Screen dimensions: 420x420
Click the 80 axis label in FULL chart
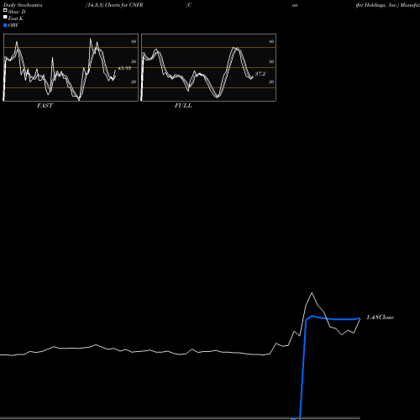(x=271, y=41)
